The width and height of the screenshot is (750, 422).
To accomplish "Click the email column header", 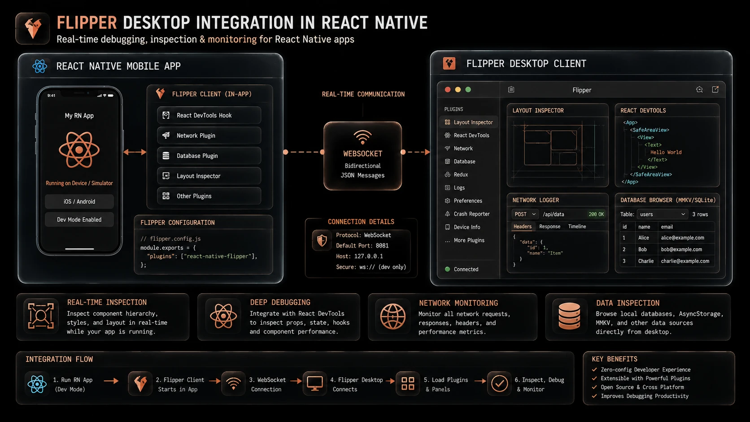I will pyautogui.click(x=667, y=227).
